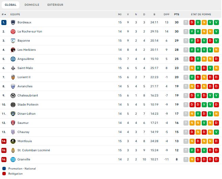Click the La Roche-sur-Yon team logo
The image size is (222, 179).
tap(13, 31)
